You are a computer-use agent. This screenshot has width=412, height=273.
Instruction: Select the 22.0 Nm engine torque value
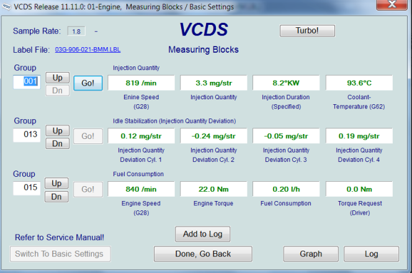tap(213, 189)
